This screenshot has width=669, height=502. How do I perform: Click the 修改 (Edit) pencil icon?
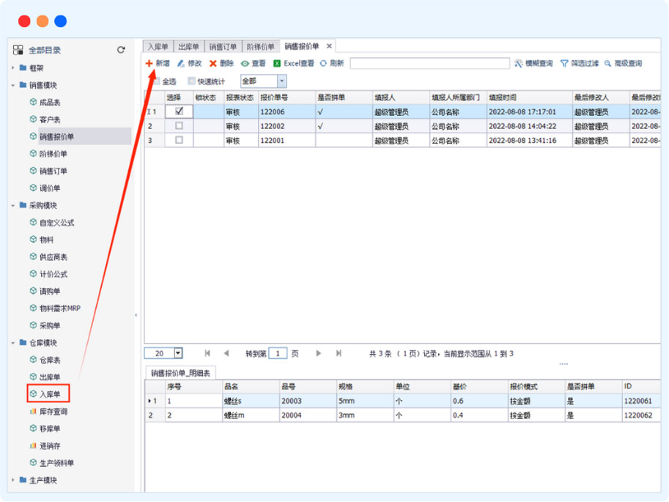pos(181,64)
